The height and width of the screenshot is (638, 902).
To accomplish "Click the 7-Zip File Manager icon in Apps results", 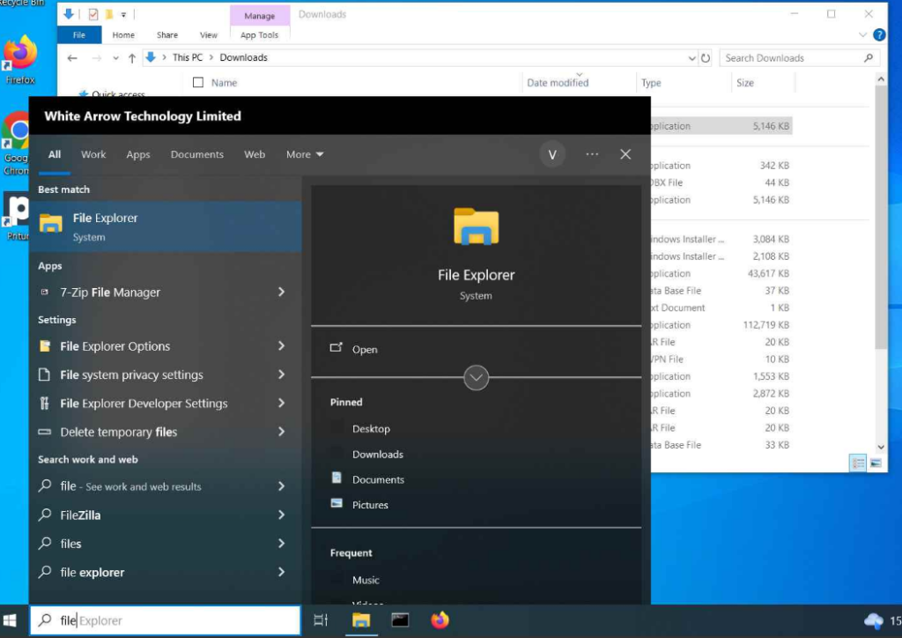I will click(44, 293).
